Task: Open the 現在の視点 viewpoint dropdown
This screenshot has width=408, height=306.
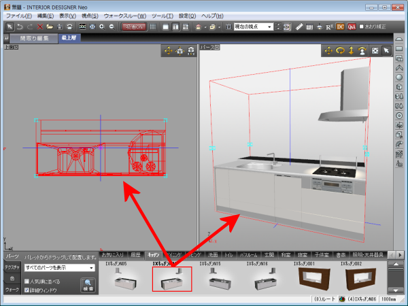Action: pyautogui.click(x=270, y=27)
